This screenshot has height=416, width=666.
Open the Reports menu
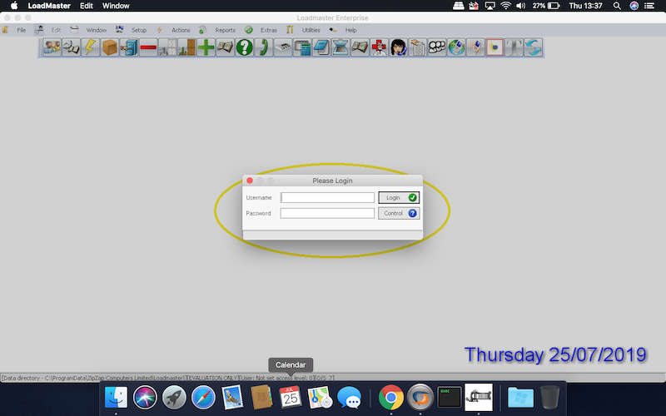click(225, 30)
